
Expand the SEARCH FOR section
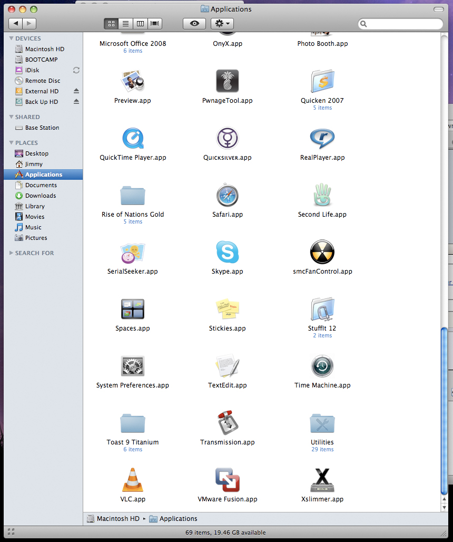[12, 253]
